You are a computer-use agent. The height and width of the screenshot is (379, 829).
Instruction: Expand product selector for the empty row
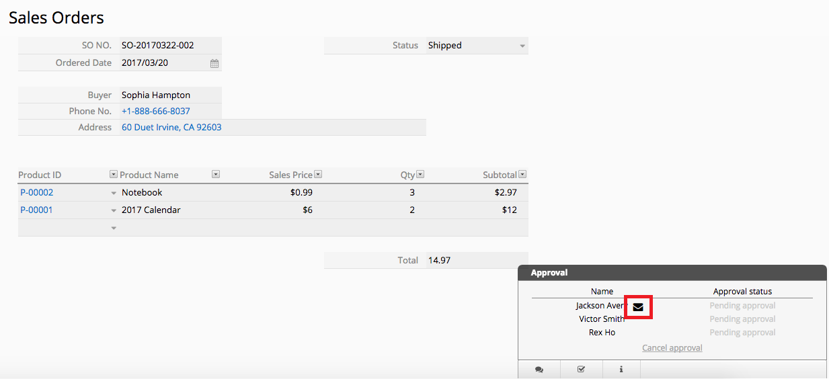pyautogui.click(x=114, y=228)
